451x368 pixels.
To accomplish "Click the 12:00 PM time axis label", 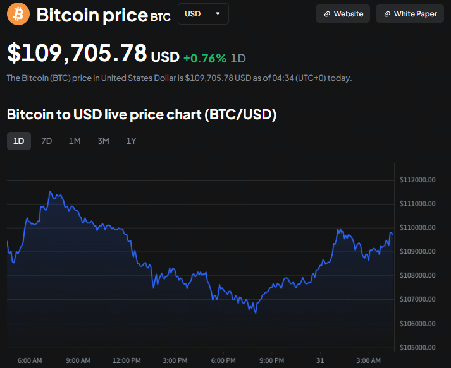I will [127, 360].
